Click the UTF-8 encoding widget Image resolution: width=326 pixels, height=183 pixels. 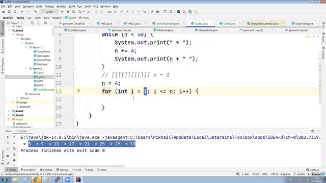coord(274,174)
